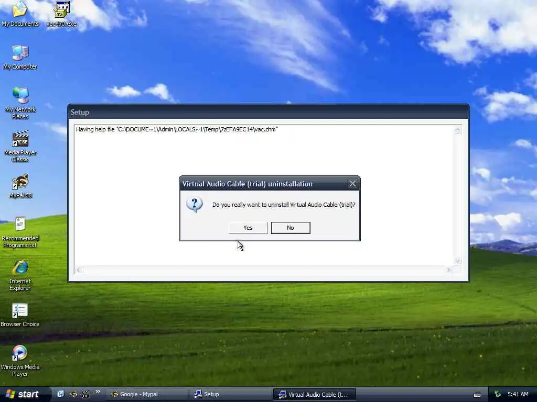Screen dimensions: 537x402
Task: Click the system tray network icon
Action: (498, 394)
